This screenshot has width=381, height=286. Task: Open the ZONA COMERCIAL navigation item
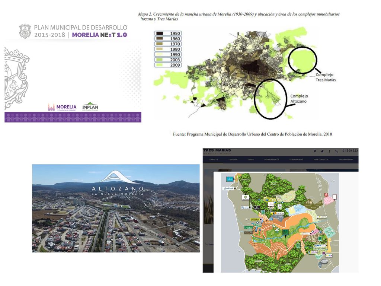[x=321, y=159]
